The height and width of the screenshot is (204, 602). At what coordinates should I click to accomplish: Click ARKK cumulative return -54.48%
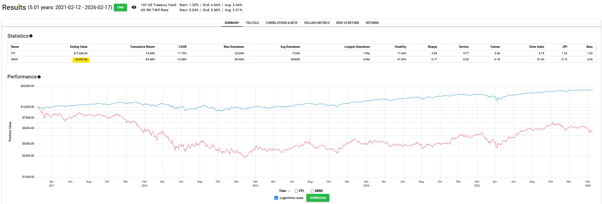(150, 59)
